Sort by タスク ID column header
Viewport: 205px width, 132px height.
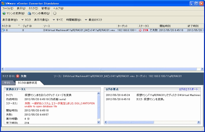pos(11,26)
